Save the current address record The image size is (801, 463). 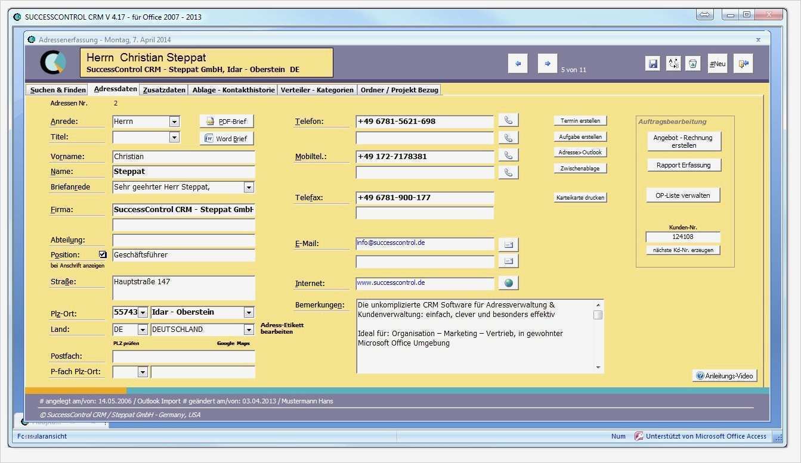pos(652,63)
